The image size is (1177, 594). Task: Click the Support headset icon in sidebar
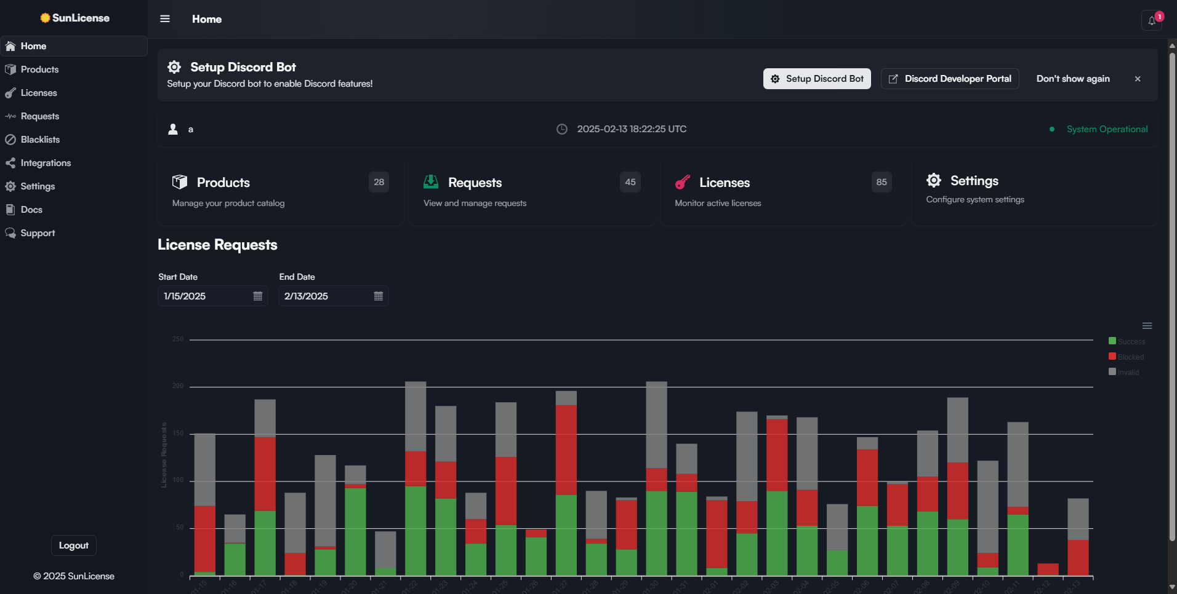click(10, 232)
